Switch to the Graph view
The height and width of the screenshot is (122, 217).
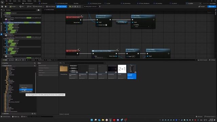pyautogui.click(x=212, y=6)
